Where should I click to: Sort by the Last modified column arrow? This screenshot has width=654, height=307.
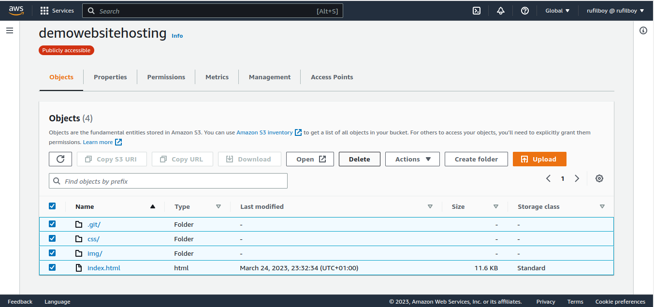pos(430,206)
